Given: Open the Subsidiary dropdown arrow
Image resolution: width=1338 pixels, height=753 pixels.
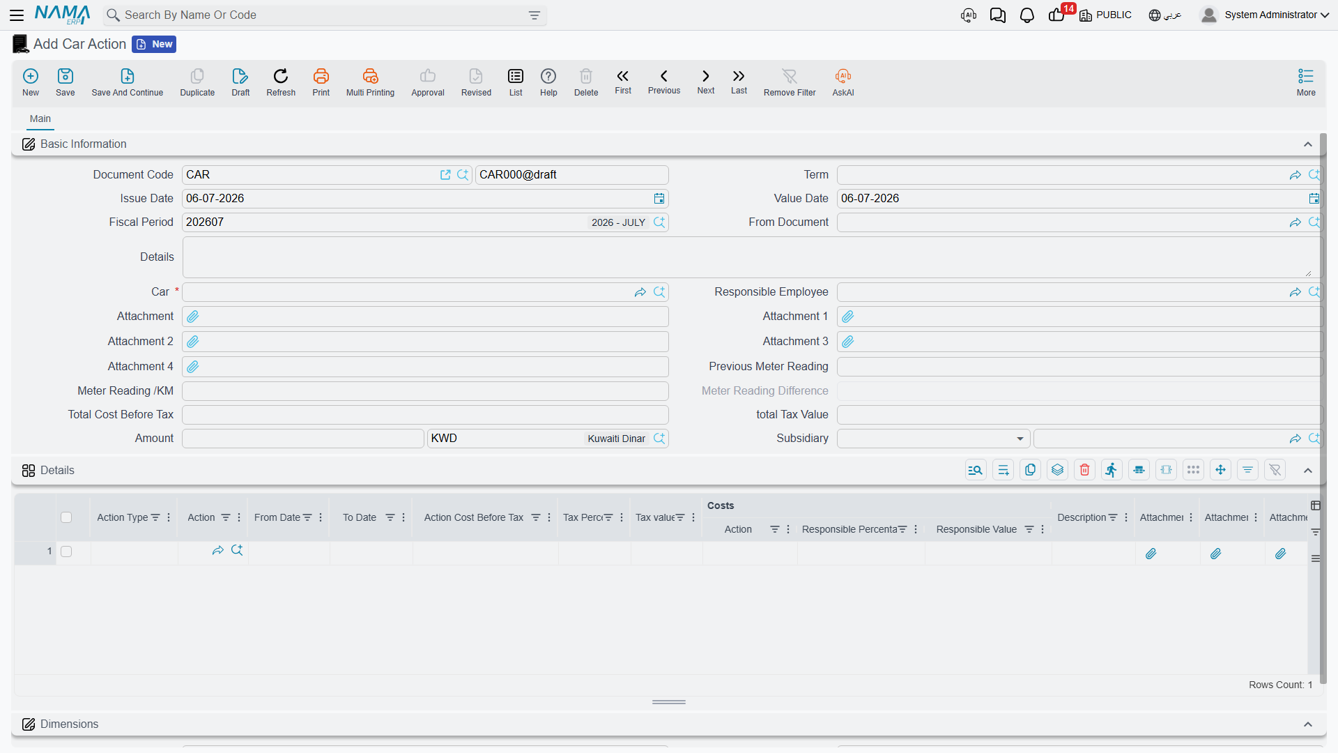Looking at the screenshot, I should click(x=1020, y=439).
